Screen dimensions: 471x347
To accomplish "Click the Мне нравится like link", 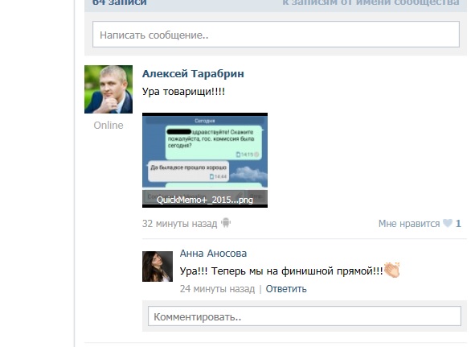I will tap(409, 224).
